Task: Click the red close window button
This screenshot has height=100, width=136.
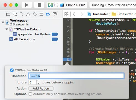Action: click(x=5, y=5)
